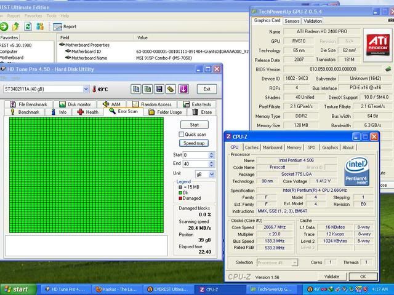Open the Extra tests tab
The width and height of the screenshot is (394, 295).
[198, 104]
